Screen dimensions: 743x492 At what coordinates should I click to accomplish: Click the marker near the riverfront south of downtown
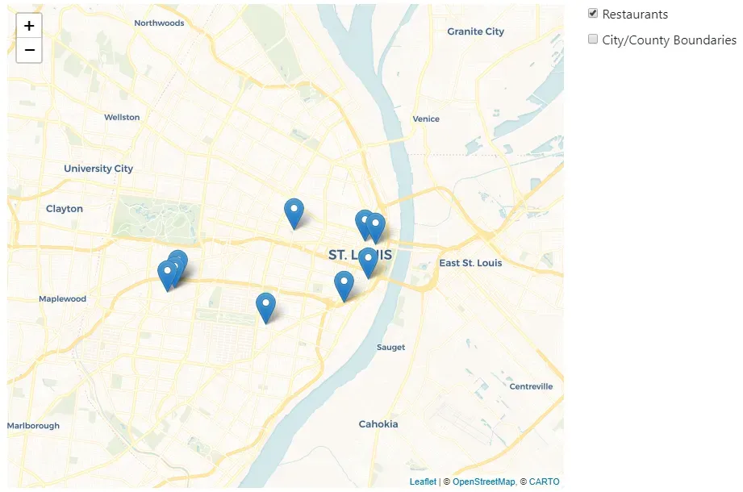(x=344, y=282)
